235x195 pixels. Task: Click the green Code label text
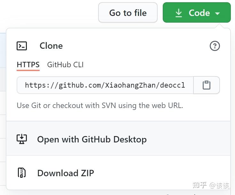[x=199, y=13]
